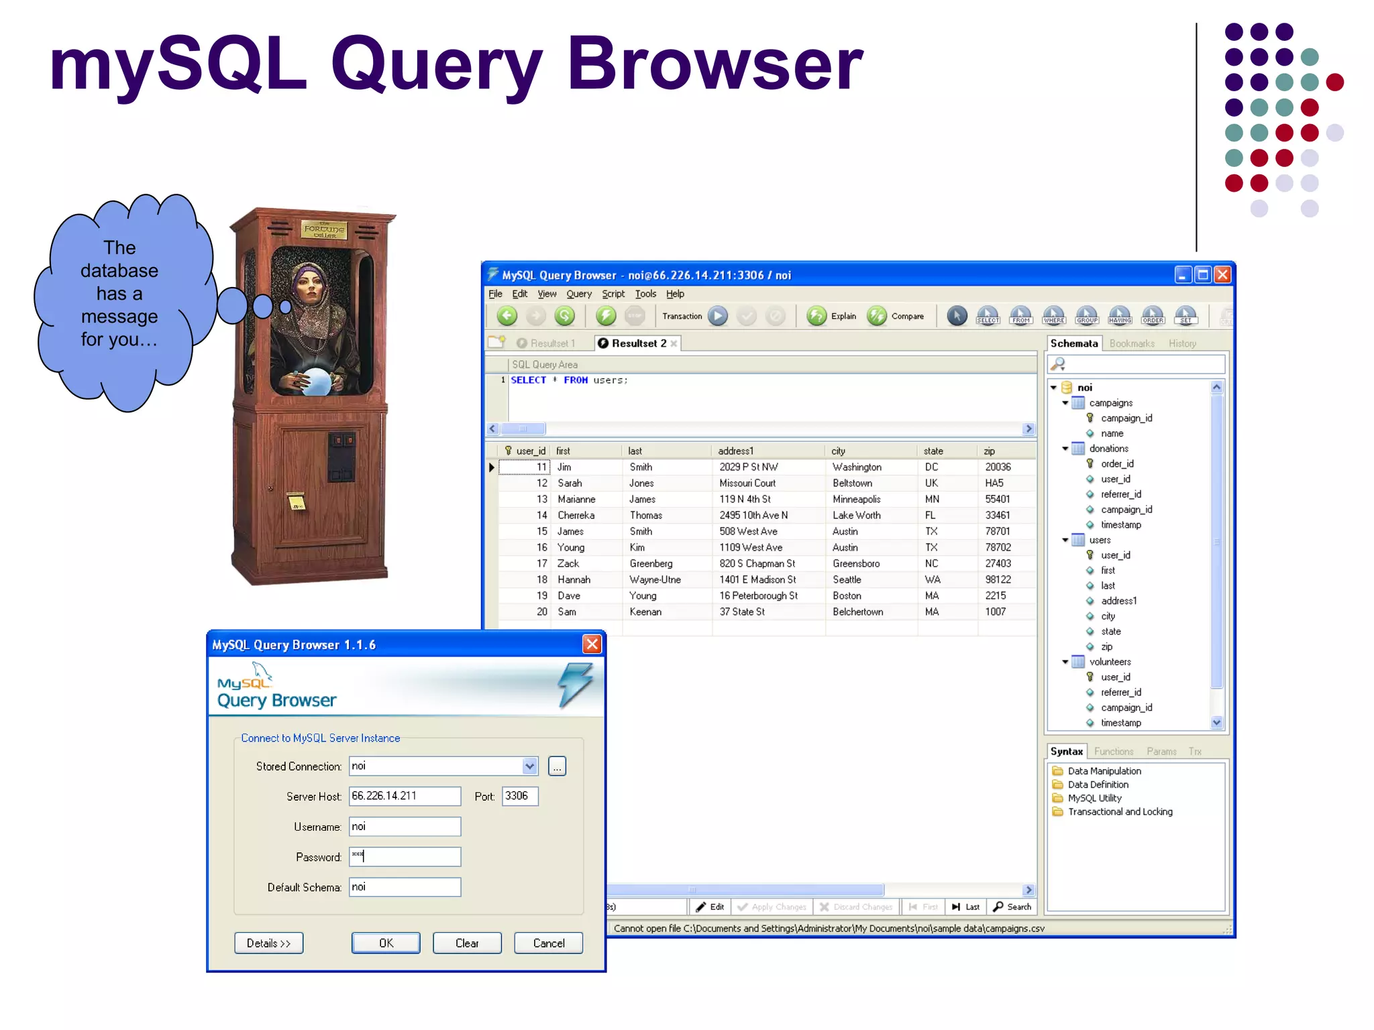The width and height of the screenshot is (1374, 1030).
Task: Click the stored connection browse ... button
Action: tap(557, 766)
